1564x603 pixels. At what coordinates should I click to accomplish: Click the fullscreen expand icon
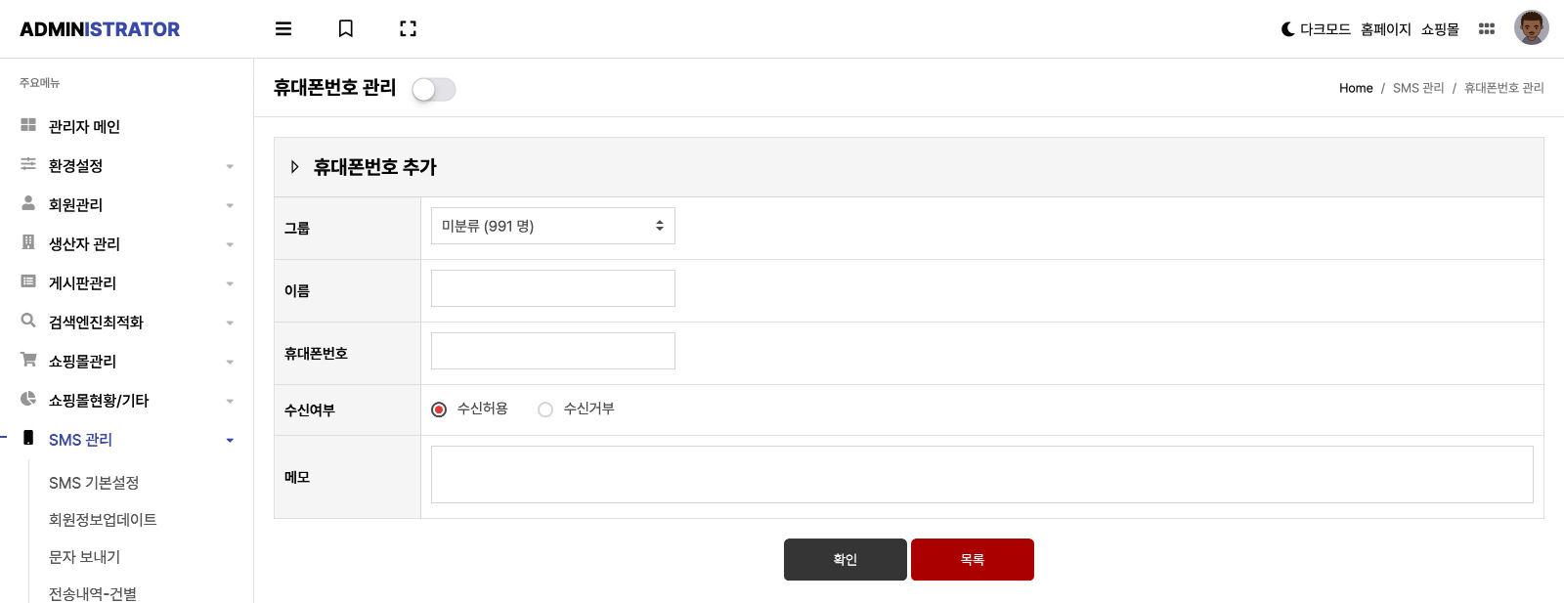tap(409, 28)
